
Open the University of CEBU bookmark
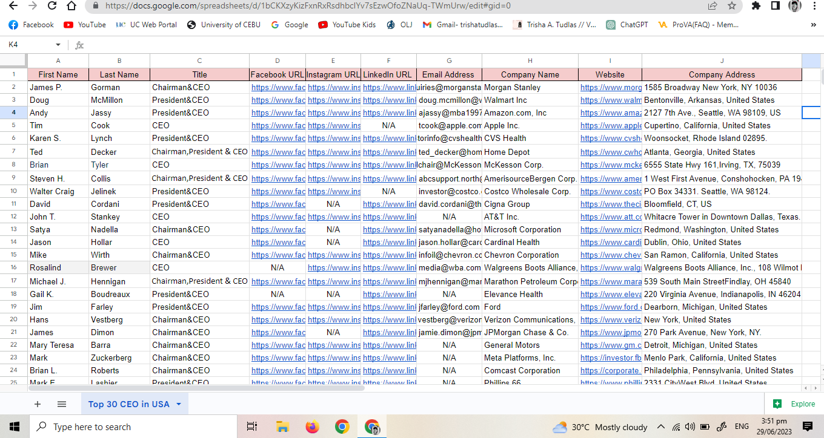224,25
